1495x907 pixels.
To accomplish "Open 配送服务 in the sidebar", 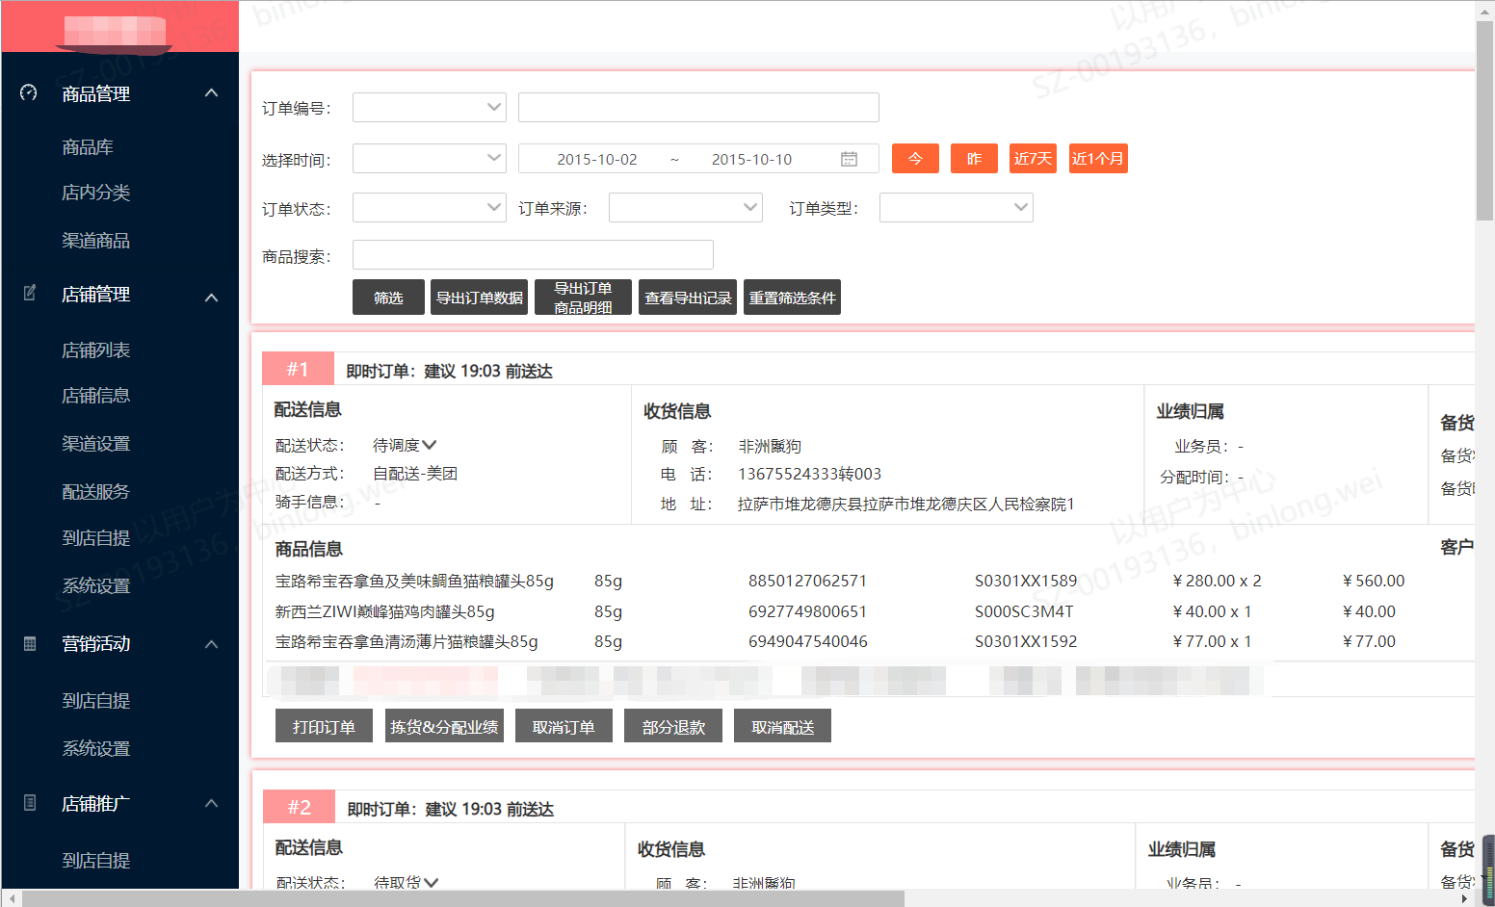I will pyautogui.click(x=95, y=491).
